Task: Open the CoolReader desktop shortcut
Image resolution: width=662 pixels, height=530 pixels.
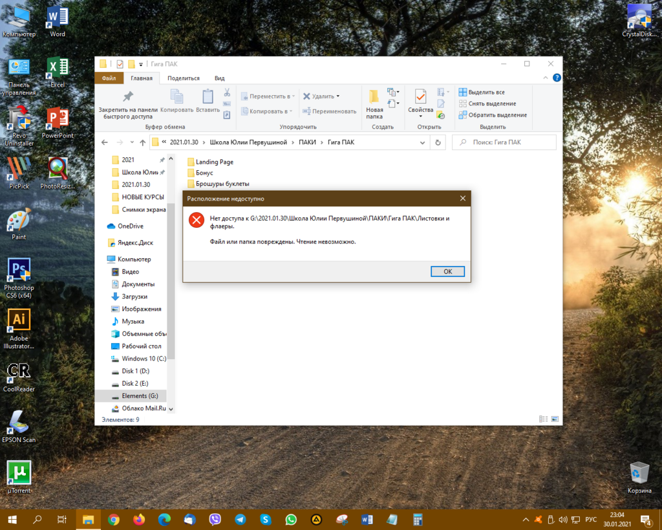Action: point(19,377)
